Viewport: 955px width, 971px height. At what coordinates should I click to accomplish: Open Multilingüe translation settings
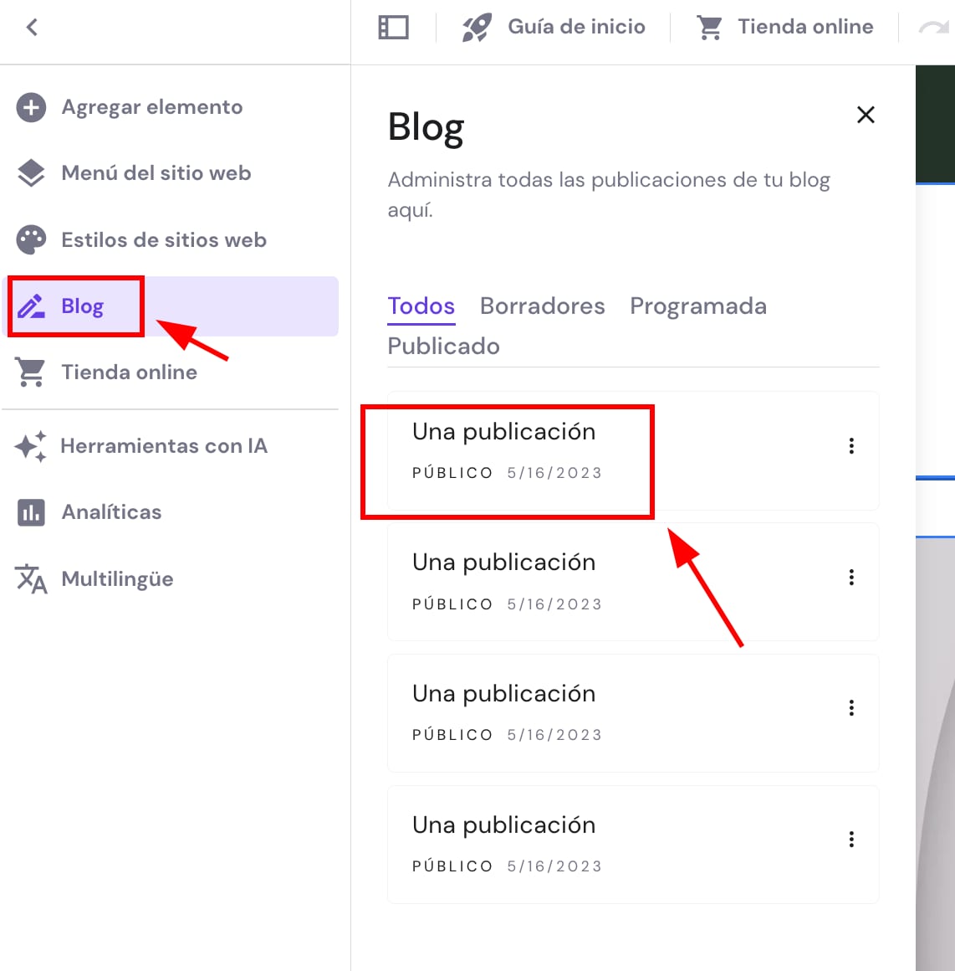click(x=117, y=579)
